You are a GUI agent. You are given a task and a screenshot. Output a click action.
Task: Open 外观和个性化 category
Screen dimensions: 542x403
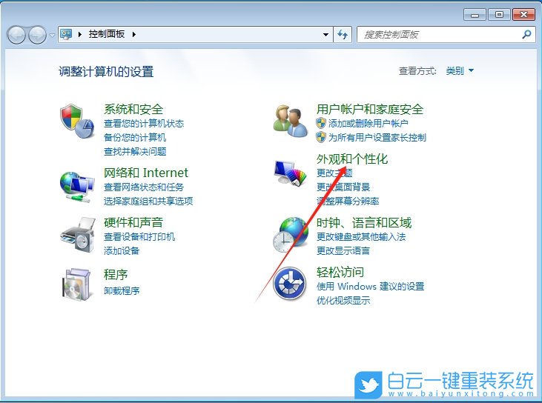click(352, 159)
